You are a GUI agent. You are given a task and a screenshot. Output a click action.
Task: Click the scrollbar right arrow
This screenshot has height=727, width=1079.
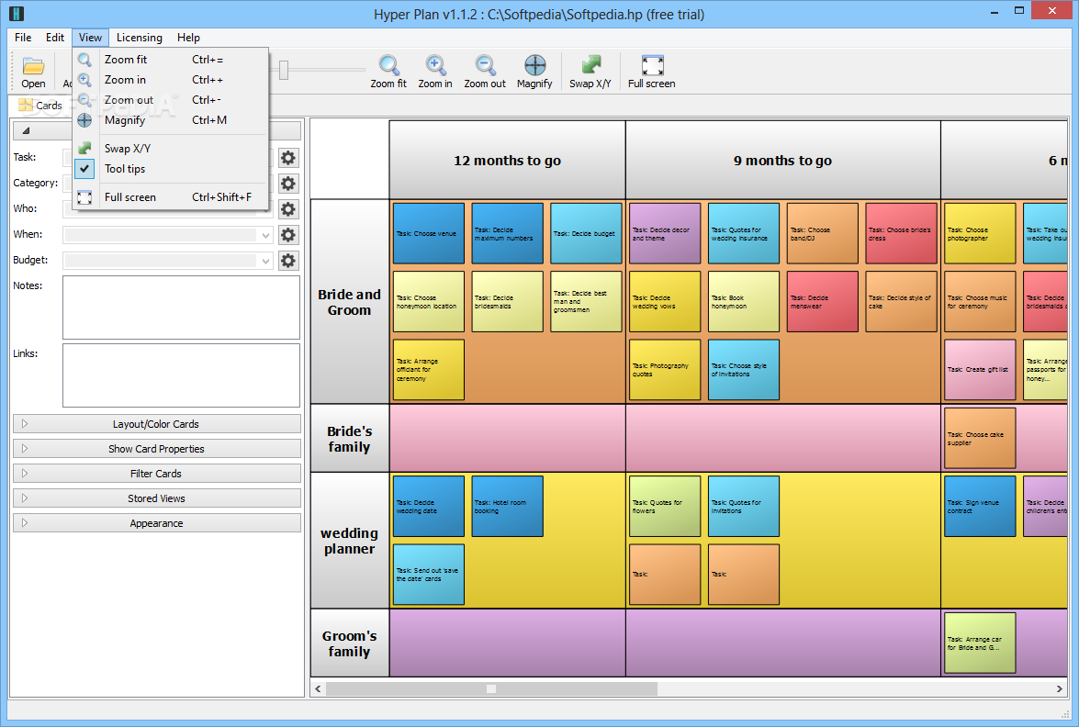tap(1060, 688)
